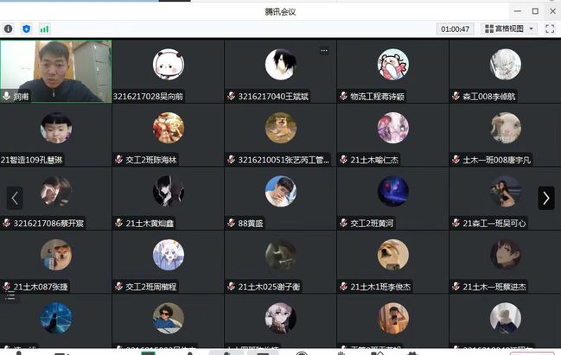Viewport: 561px width, 355px height.
Task: Show previous participants page with left chevron
Action: point(15,198)
